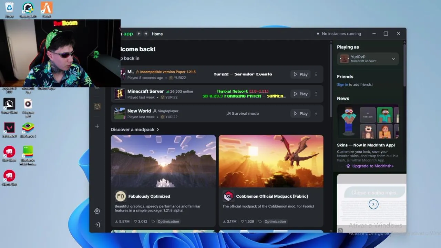441x248 pixels.
Task: Click Minecraft Server instance name
Action: click(145, 91)
